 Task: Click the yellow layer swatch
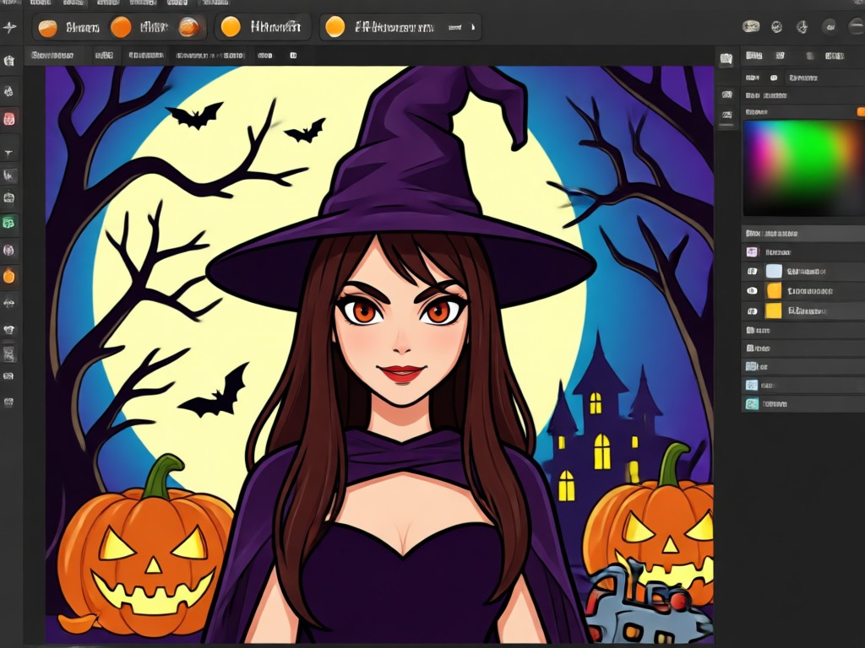(774, 310)
